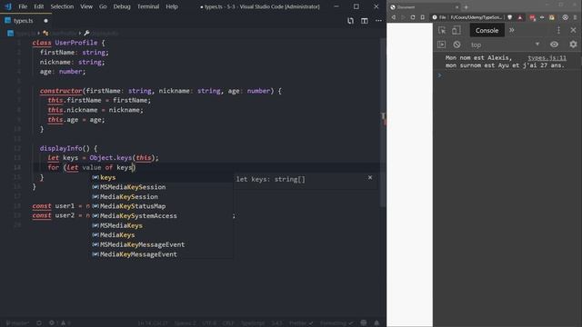The height and width of the screenshot is (327, 582).
Task: Click the sync icon in the status bar
Action: pos(39,323)
